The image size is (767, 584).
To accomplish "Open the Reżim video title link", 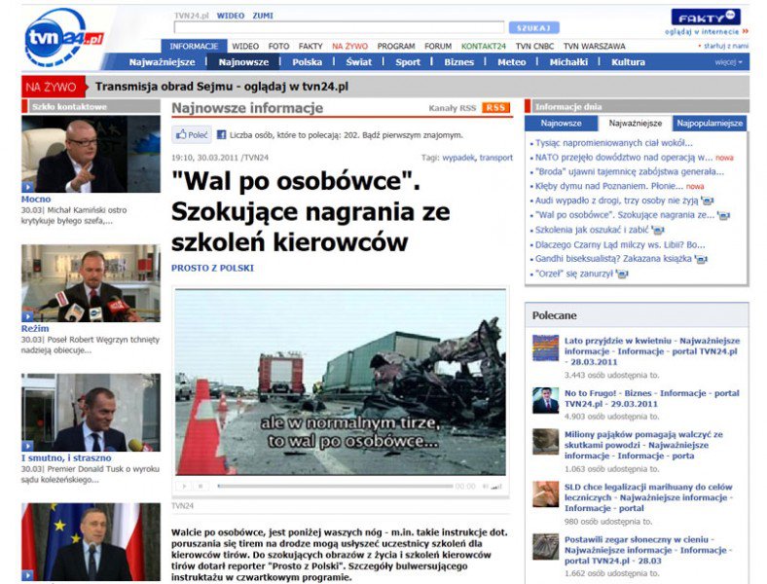I will 35,329.
